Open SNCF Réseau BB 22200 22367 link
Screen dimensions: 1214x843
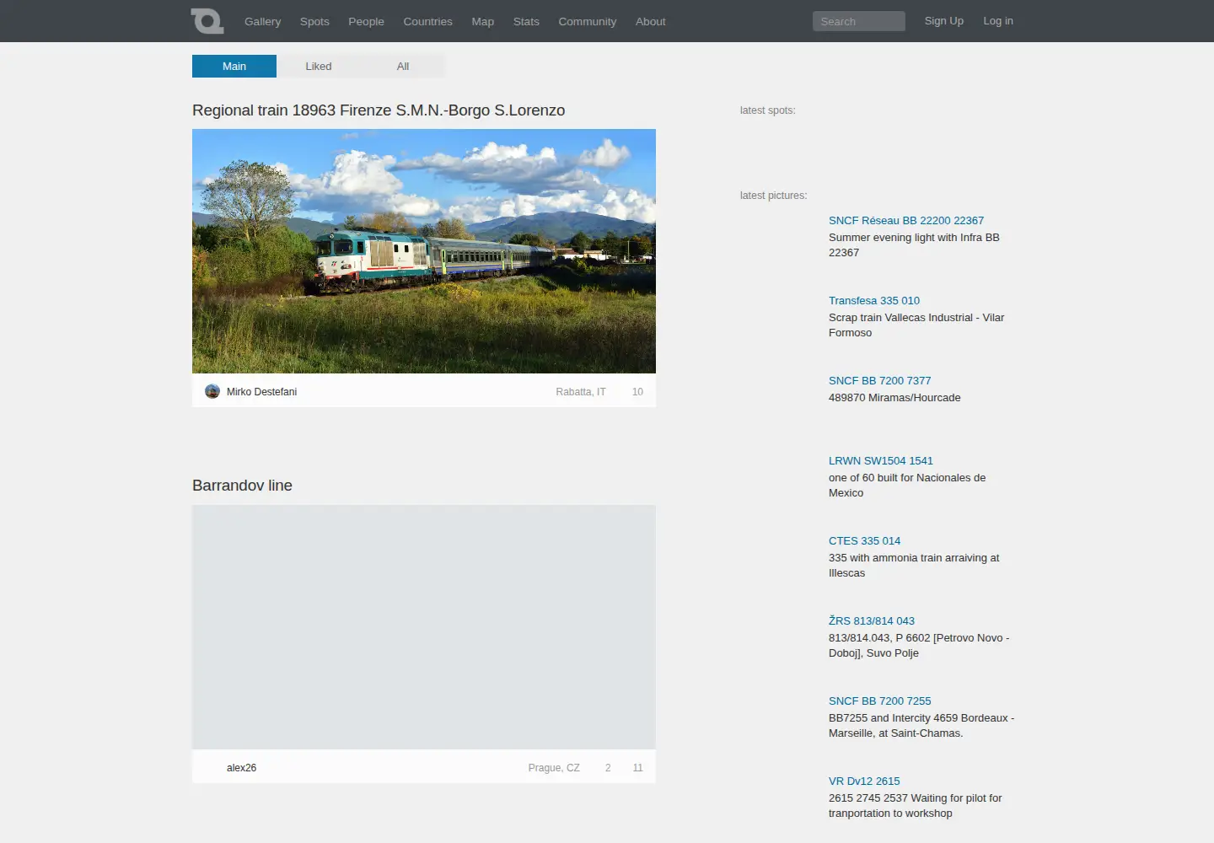click(906, 221)
